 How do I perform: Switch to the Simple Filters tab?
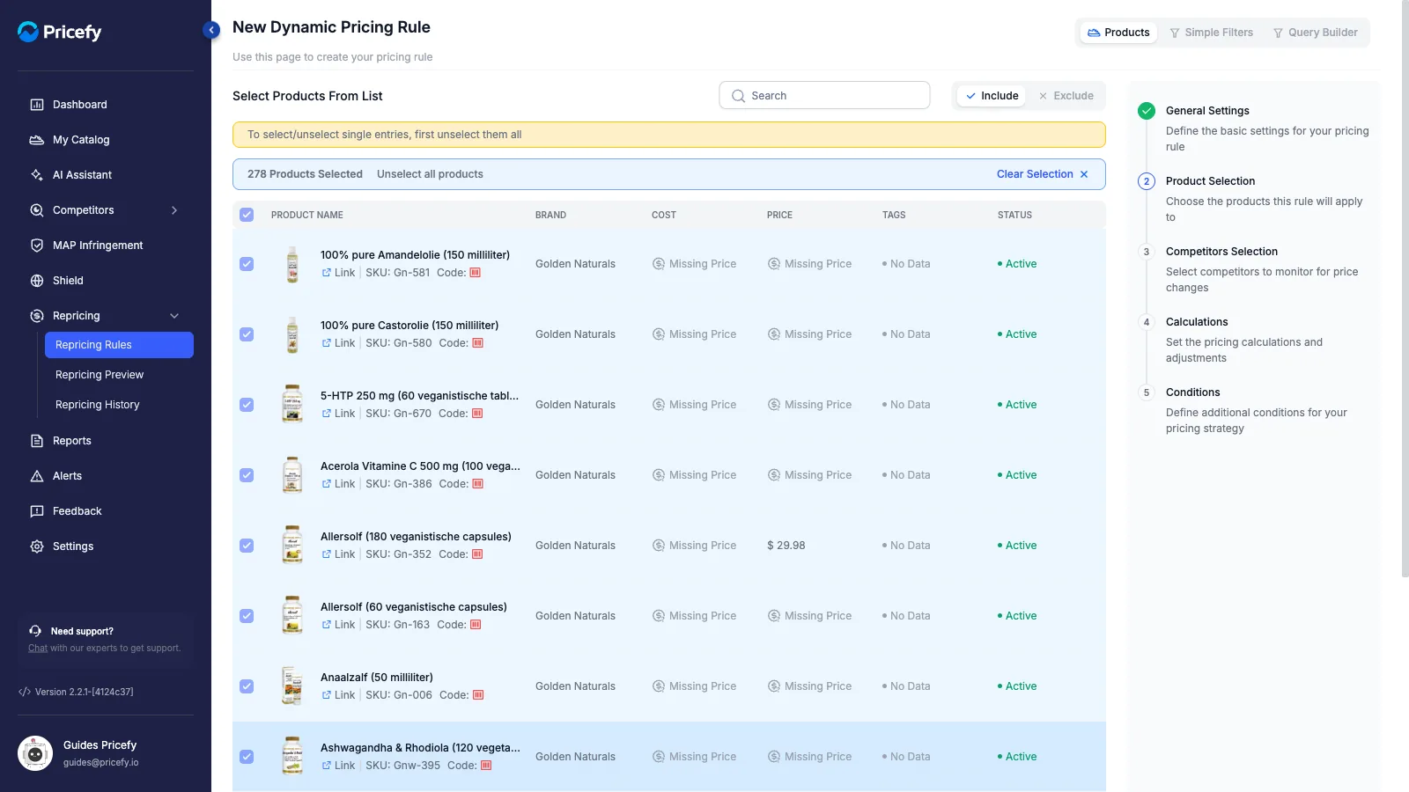[1211, 33]
